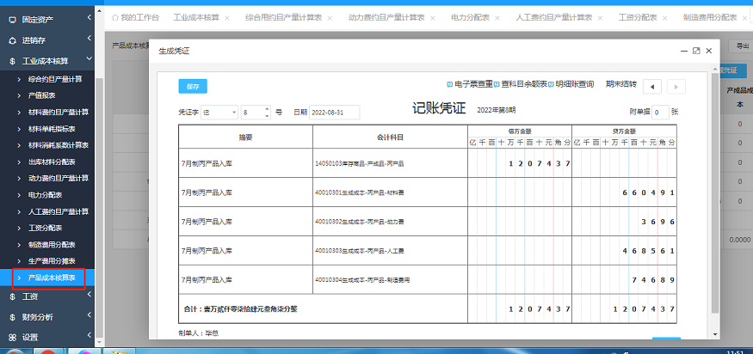The image size is (753, 354).
Task: Click the 进销存 sidebar icon
Action: click(x=13, y=40)
